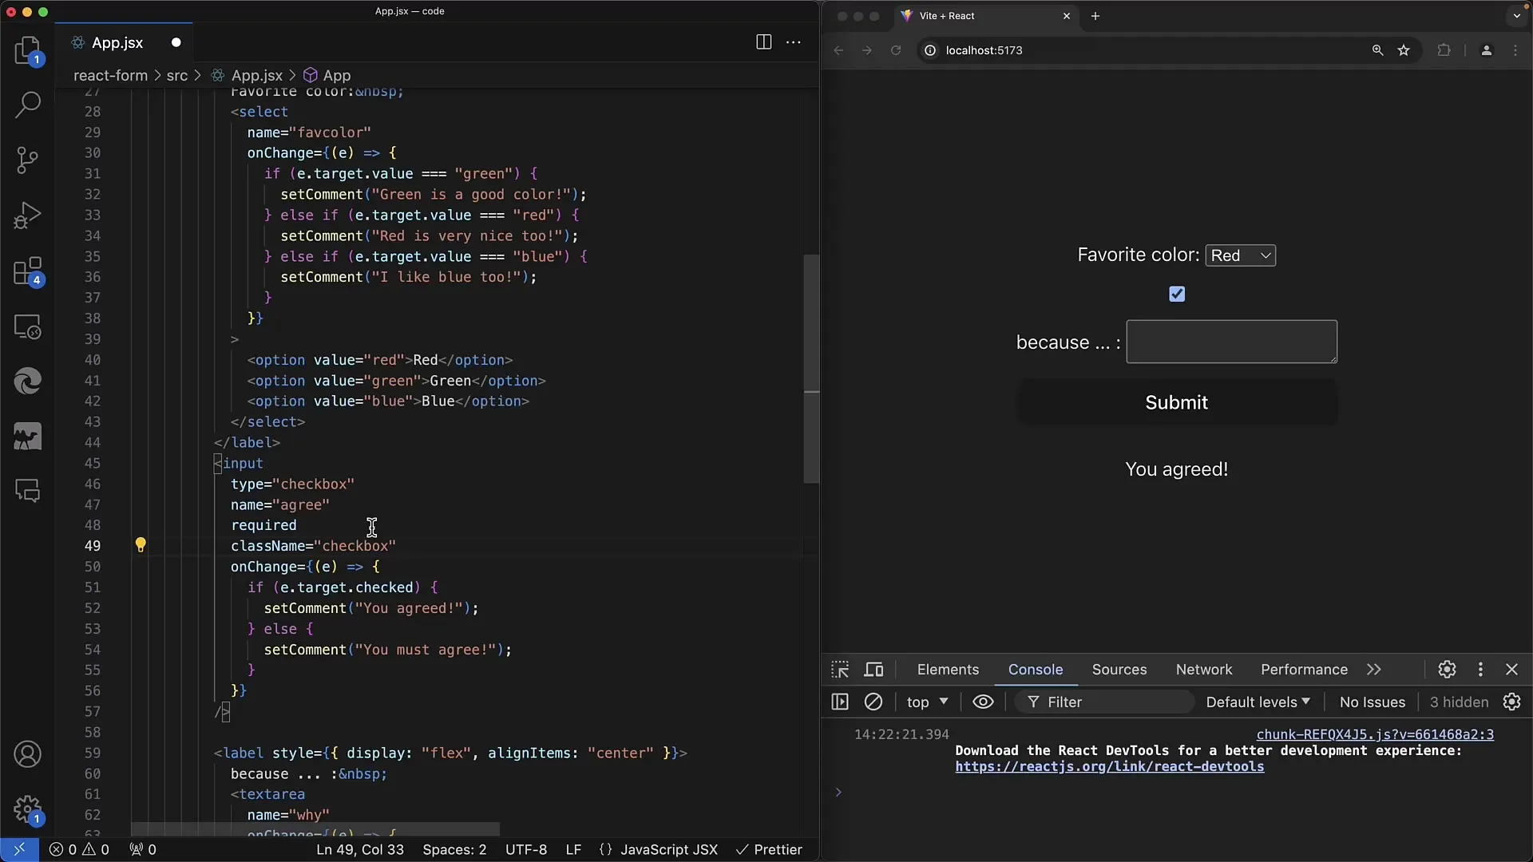Click the because textarea on the page

tap(1231, 342)
